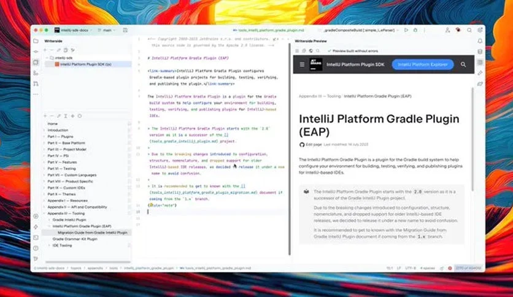Viewport: 513px width, 297px height.
Task: Click the memory indicator in status bar
Action: click(x=468, y=268)
